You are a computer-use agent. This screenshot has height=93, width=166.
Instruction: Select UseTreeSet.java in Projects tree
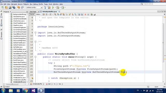point(18,75)
